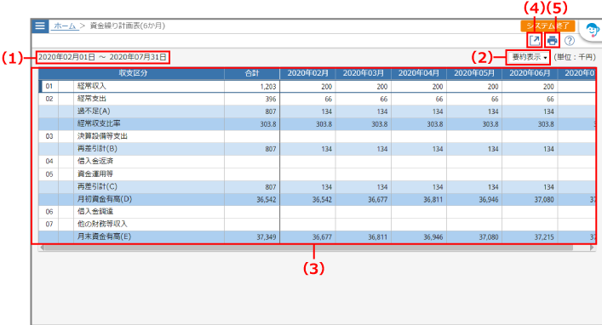Click the 2020年03月 column header
The image size is (602, 325).
pos(364,73)
